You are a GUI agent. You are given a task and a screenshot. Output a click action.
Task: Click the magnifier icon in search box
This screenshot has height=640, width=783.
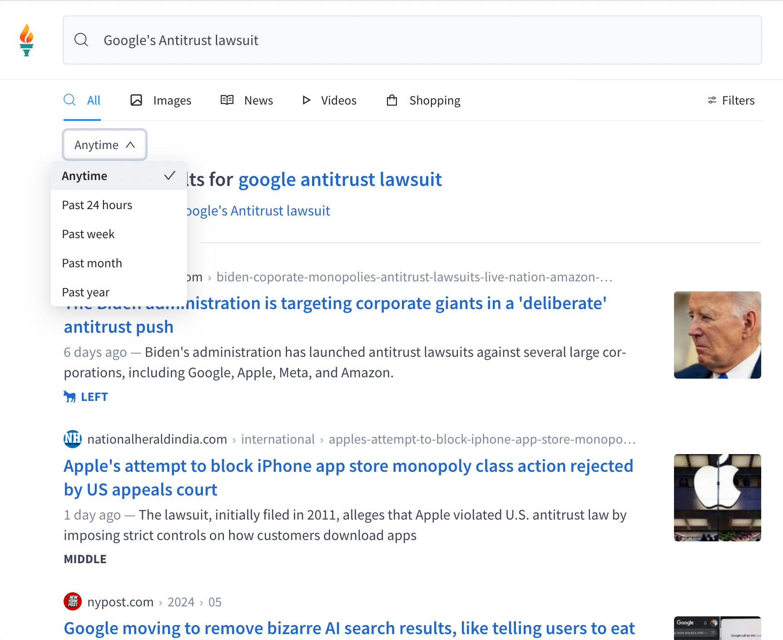[81, 40]
